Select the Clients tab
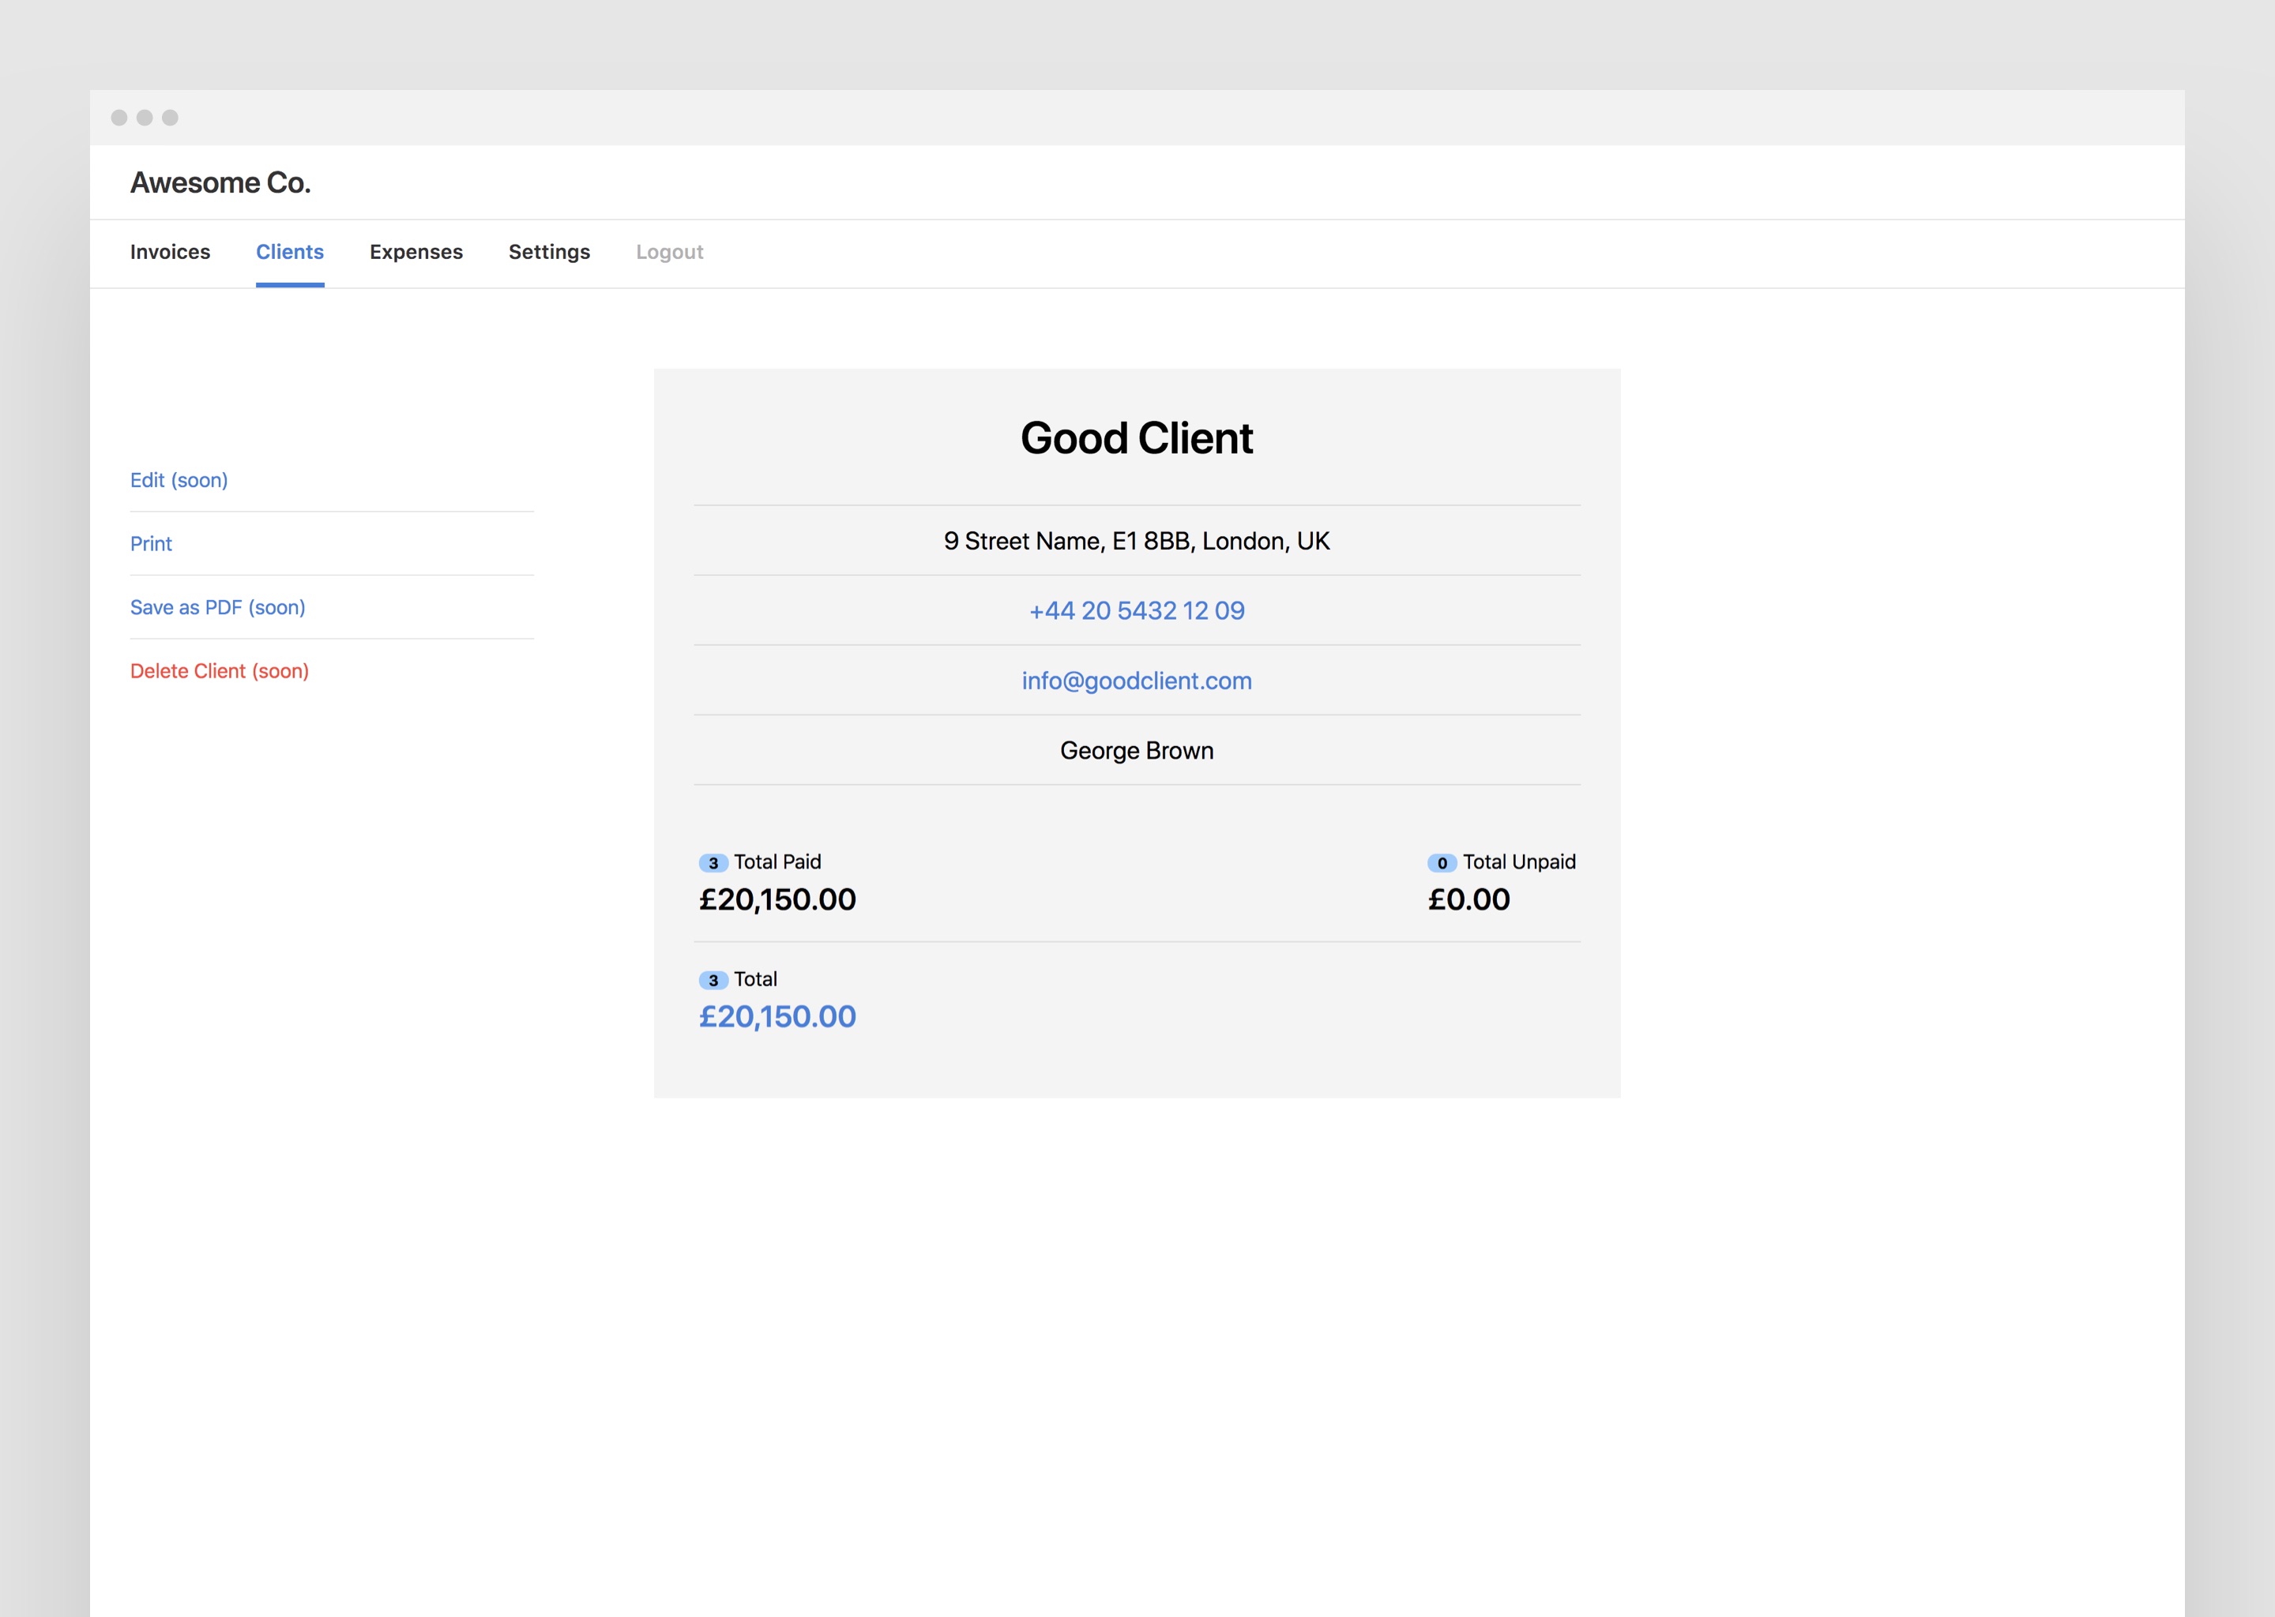The width and height of the screenshot is (2275, 1617). pos(290,252)
